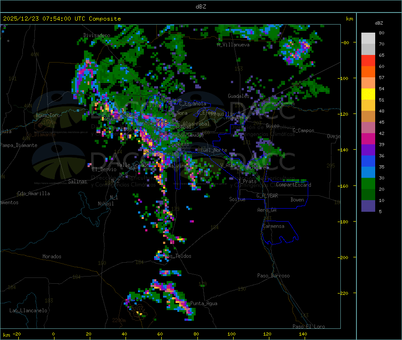Select the magenta 39-42 dBZ legend band
The width and height of the screenshot is (402, 340).
(368, 139)
